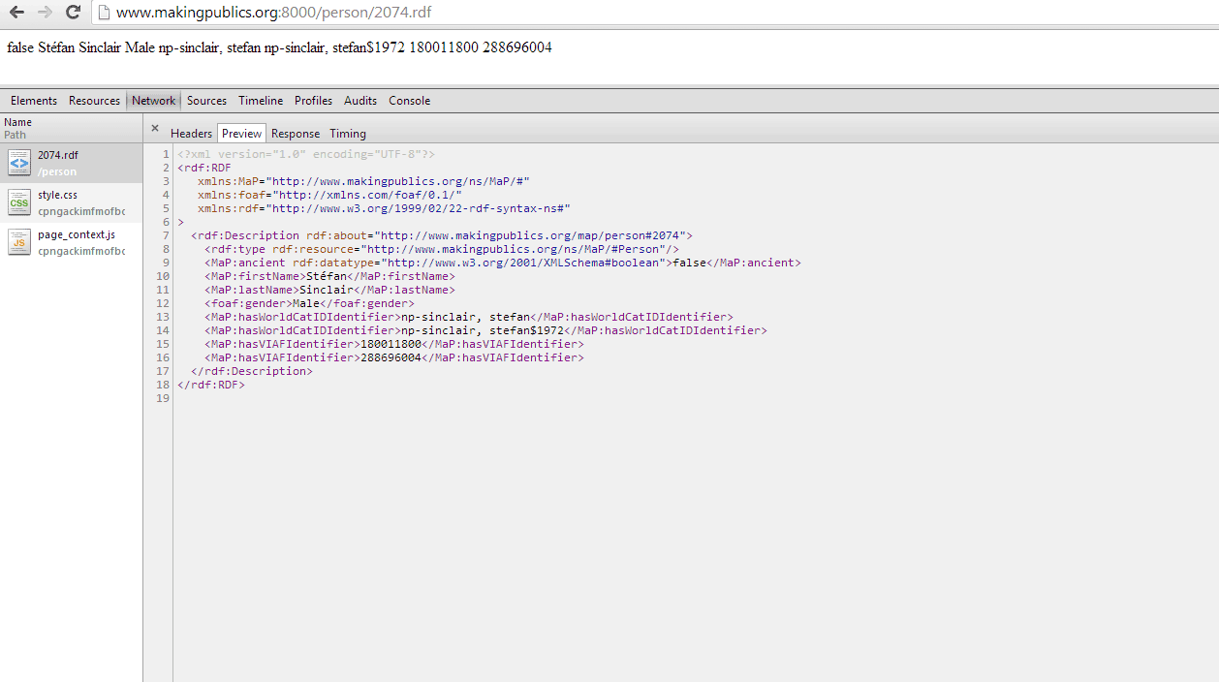1219x682 pixels.
Task: Reload the page with refresh icon
Action: point(73,13)
